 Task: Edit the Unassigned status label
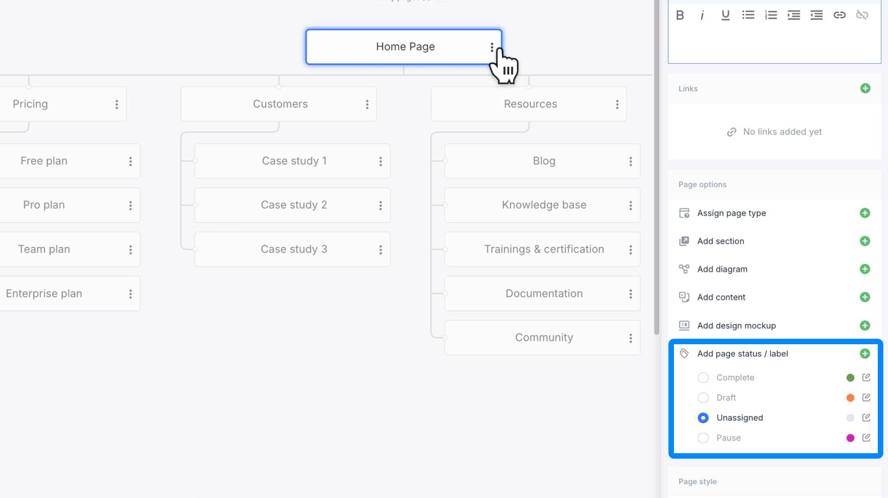866,418
